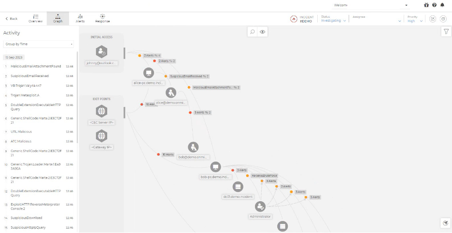This screenshot has width=452, height=233.
Task: Expand the Status Investigating dropdown
Action: coord(334,21)
